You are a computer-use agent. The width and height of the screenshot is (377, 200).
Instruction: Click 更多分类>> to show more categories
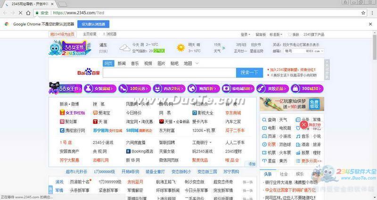[311, 161]
